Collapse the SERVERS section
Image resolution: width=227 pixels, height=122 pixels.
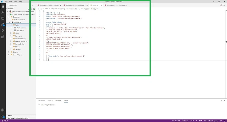[7, 9]
